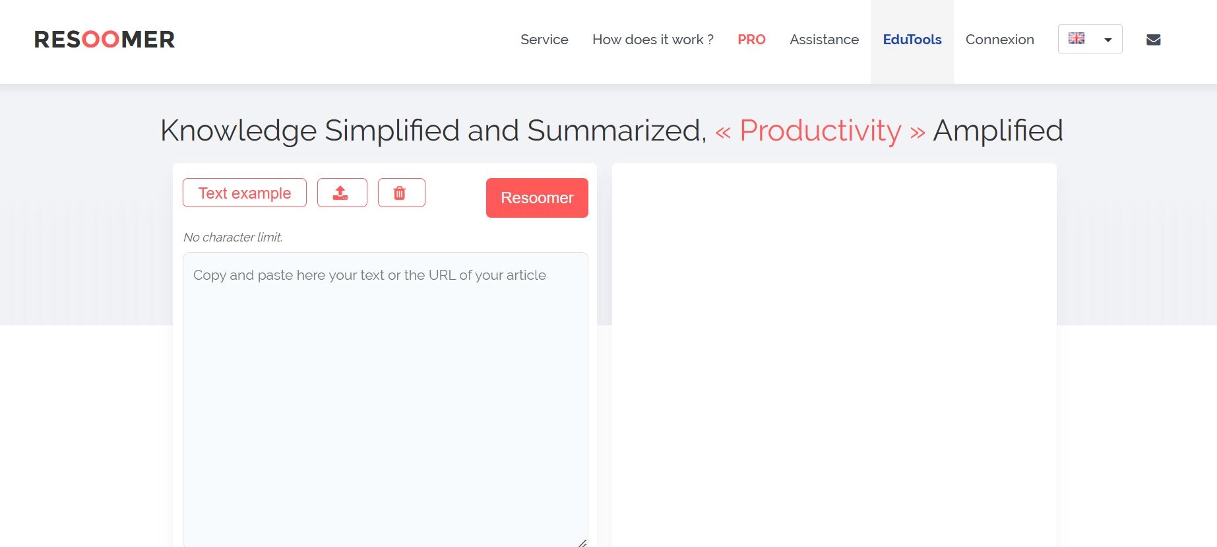Open the envelope contact icon
The width and height of the screenshot is (1217, 547).
click(x=1153, y=40)
